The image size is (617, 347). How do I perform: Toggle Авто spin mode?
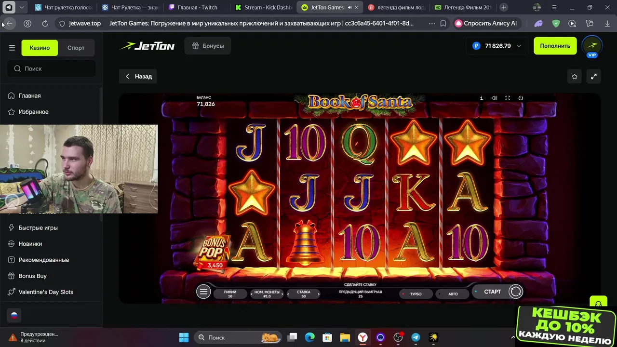(x=453, y=294)
